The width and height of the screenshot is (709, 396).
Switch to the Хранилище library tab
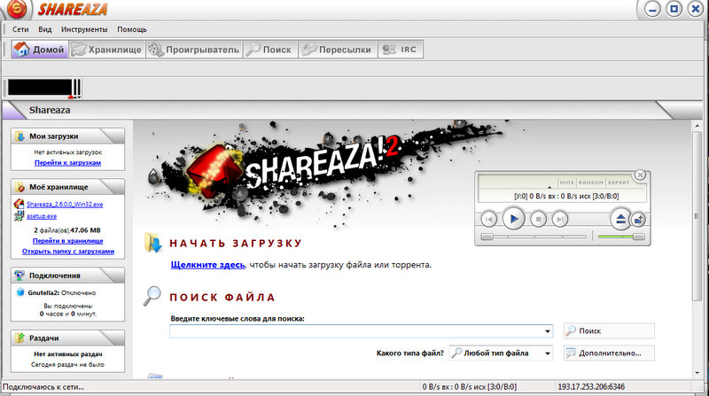pos(106,50)
